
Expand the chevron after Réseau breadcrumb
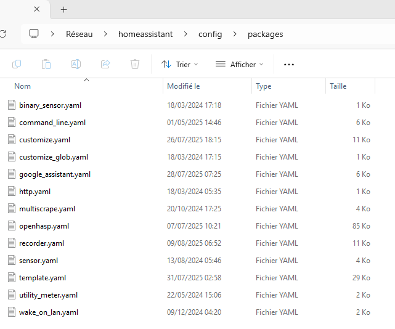coord(105,34)
